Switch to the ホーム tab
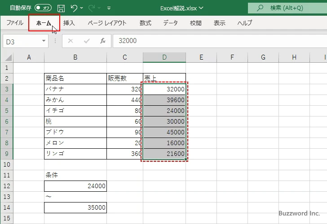The width and height of the screenshot is (327, 224). [44, 23]
